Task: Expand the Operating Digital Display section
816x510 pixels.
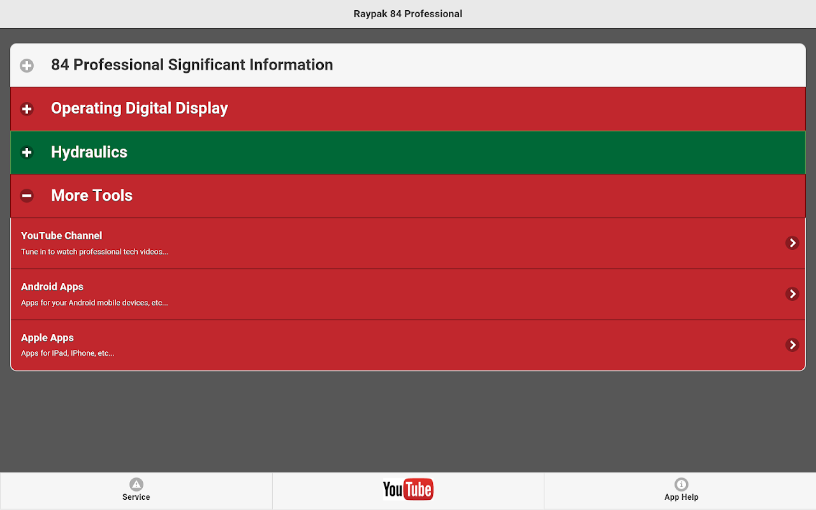Action: pos(408,108)
